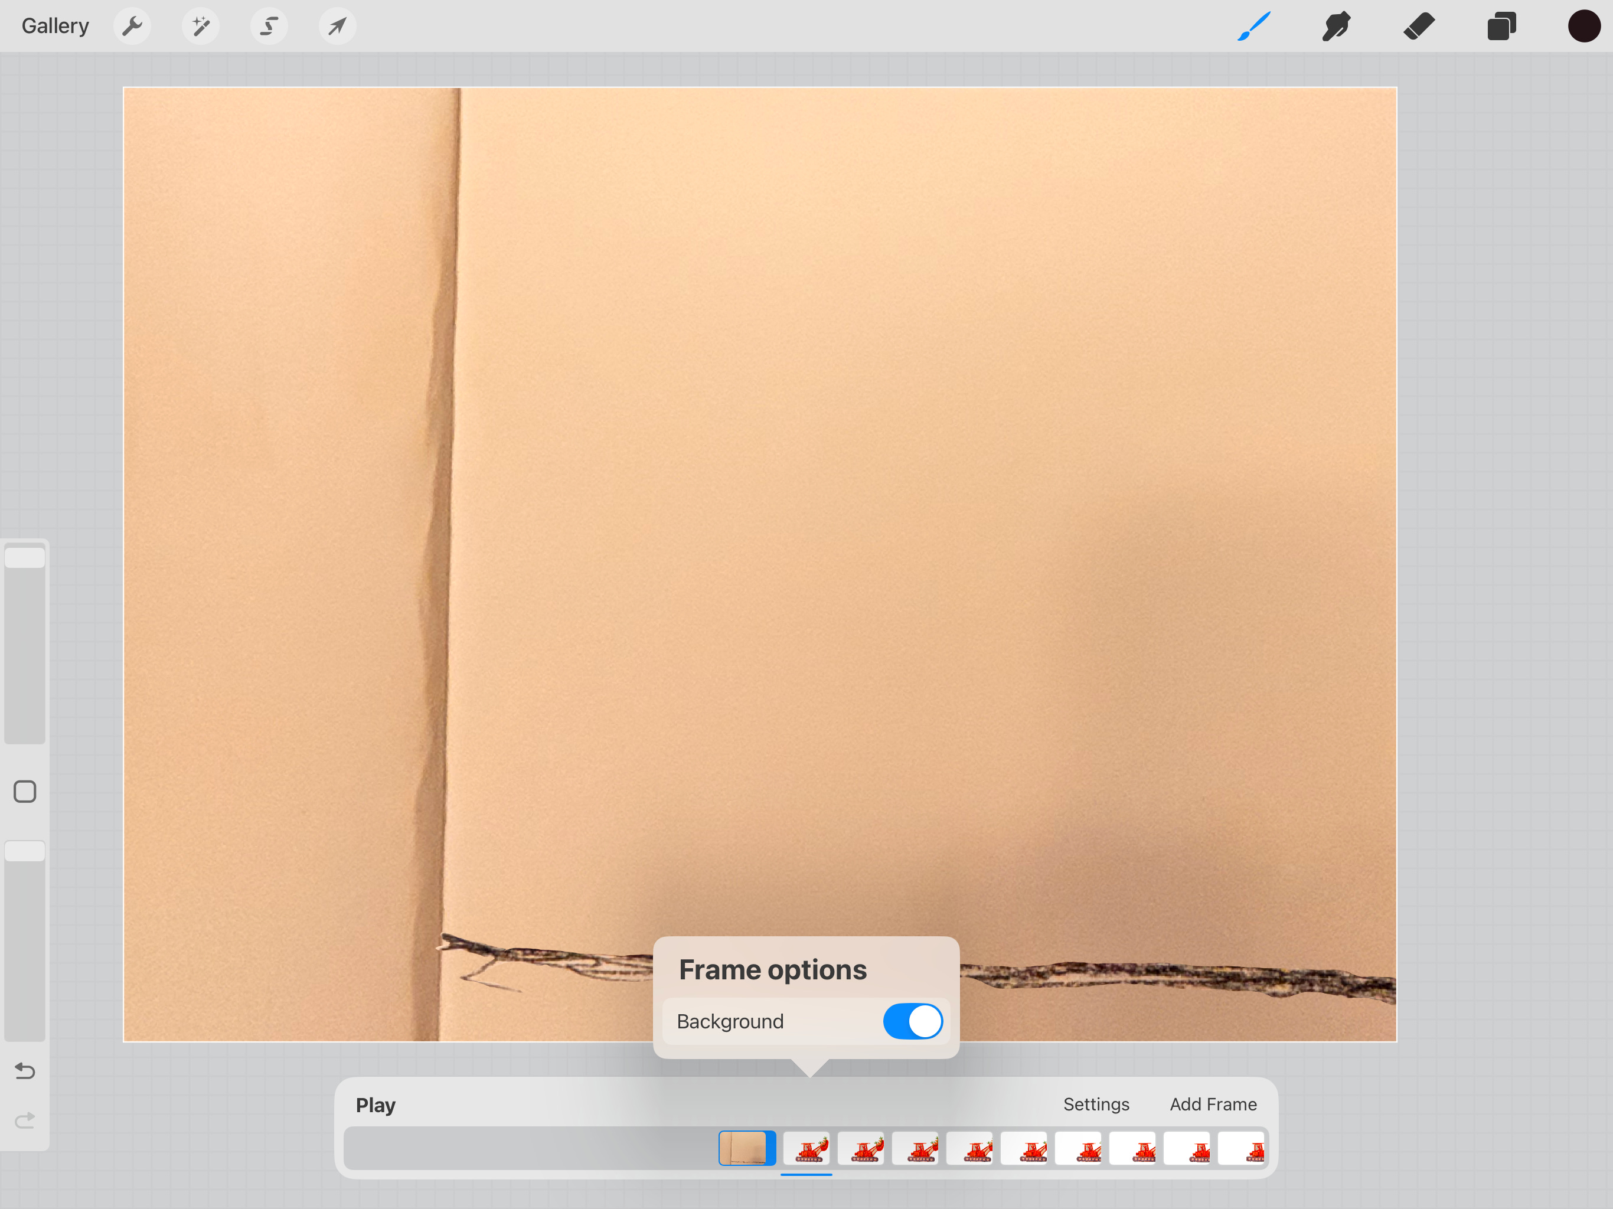1613x1209 pixels.
Task: Select the Eraser tool
Action: pos(1419,26)
